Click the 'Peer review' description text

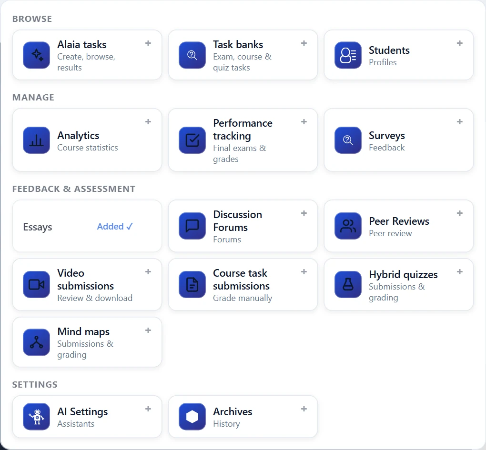coord(390,233)
